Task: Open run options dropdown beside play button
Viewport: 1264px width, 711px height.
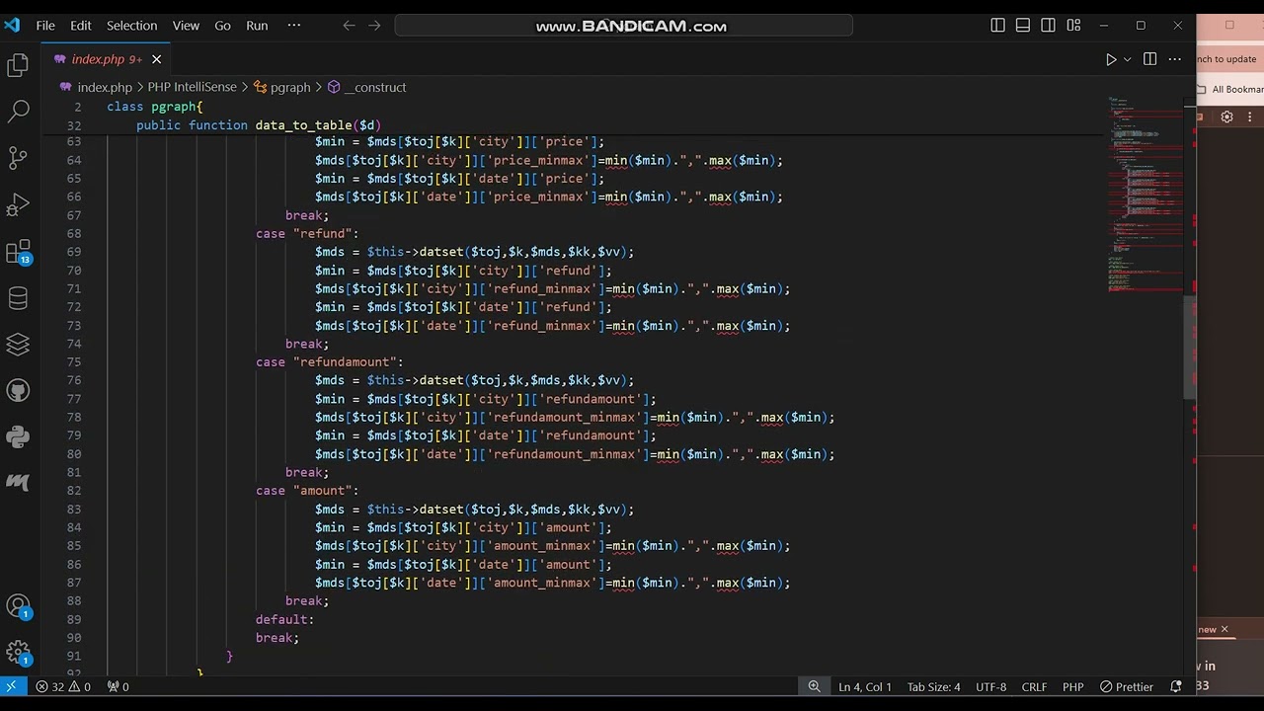Action: [1127, 60]
